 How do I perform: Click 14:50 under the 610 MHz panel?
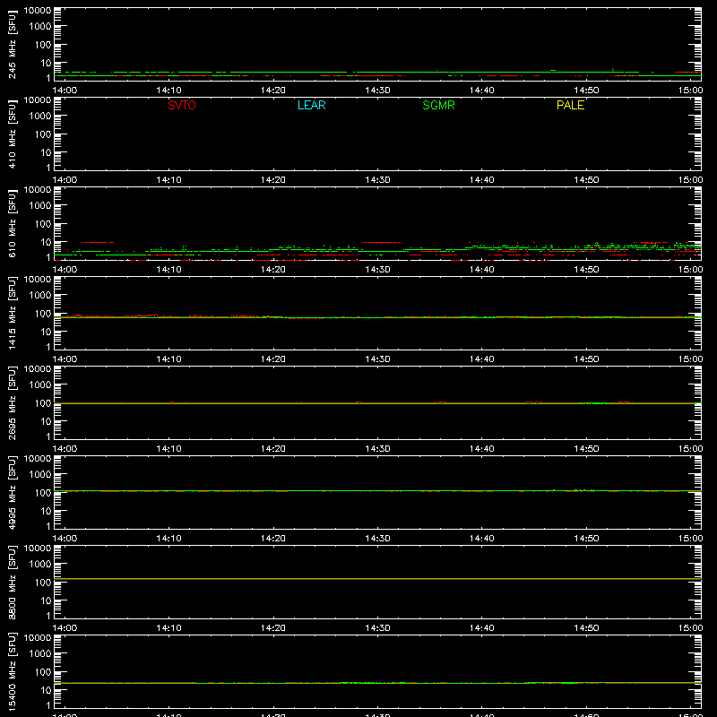pos(586,270)
